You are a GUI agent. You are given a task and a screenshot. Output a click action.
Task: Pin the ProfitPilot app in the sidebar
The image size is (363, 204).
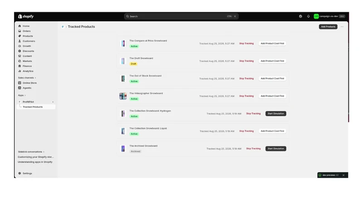point(53,102)
